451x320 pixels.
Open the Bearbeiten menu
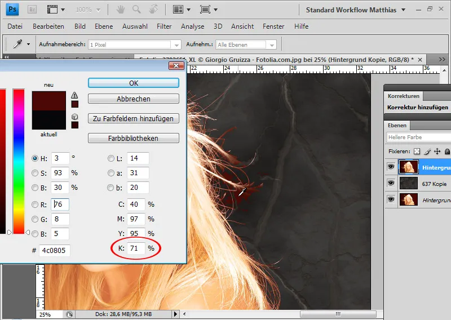[x=48, y=26]
